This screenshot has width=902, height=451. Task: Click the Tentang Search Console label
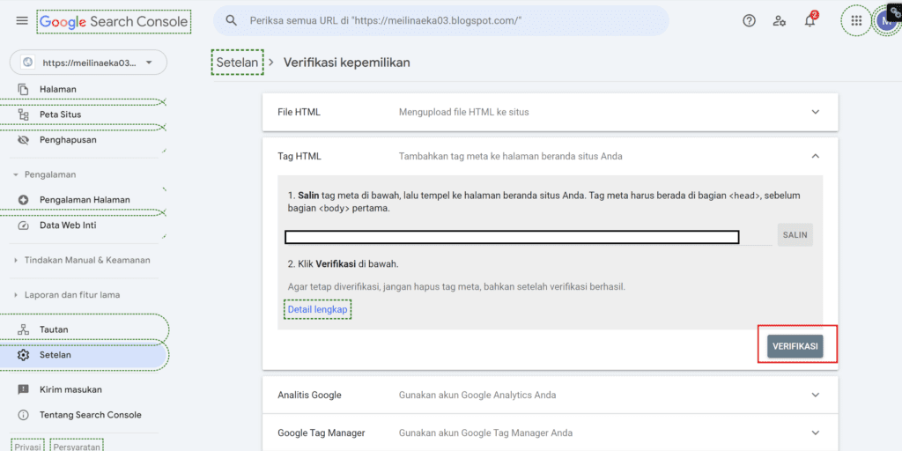tap(91, 415)
